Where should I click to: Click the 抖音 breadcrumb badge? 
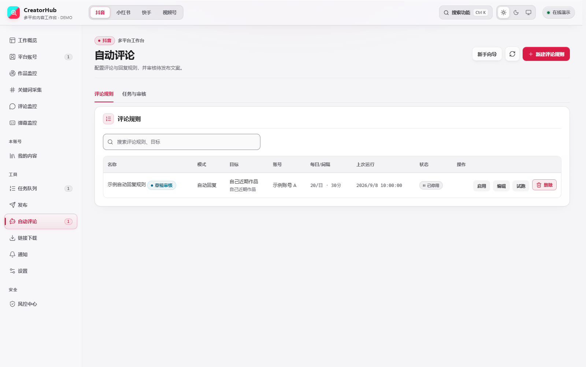pyautogui.click(x=105, y=41)
